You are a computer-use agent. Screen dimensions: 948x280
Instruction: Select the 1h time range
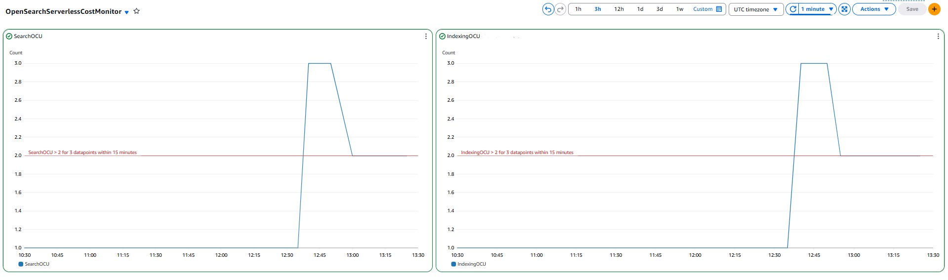point(578,9)
